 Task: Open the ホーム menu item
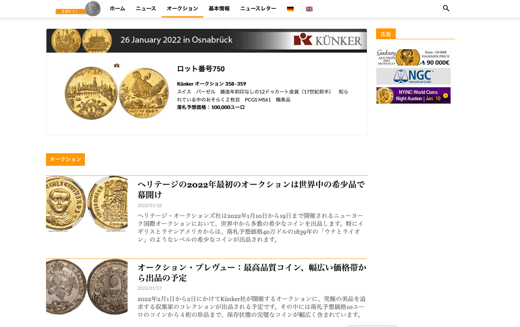[118, 9]
